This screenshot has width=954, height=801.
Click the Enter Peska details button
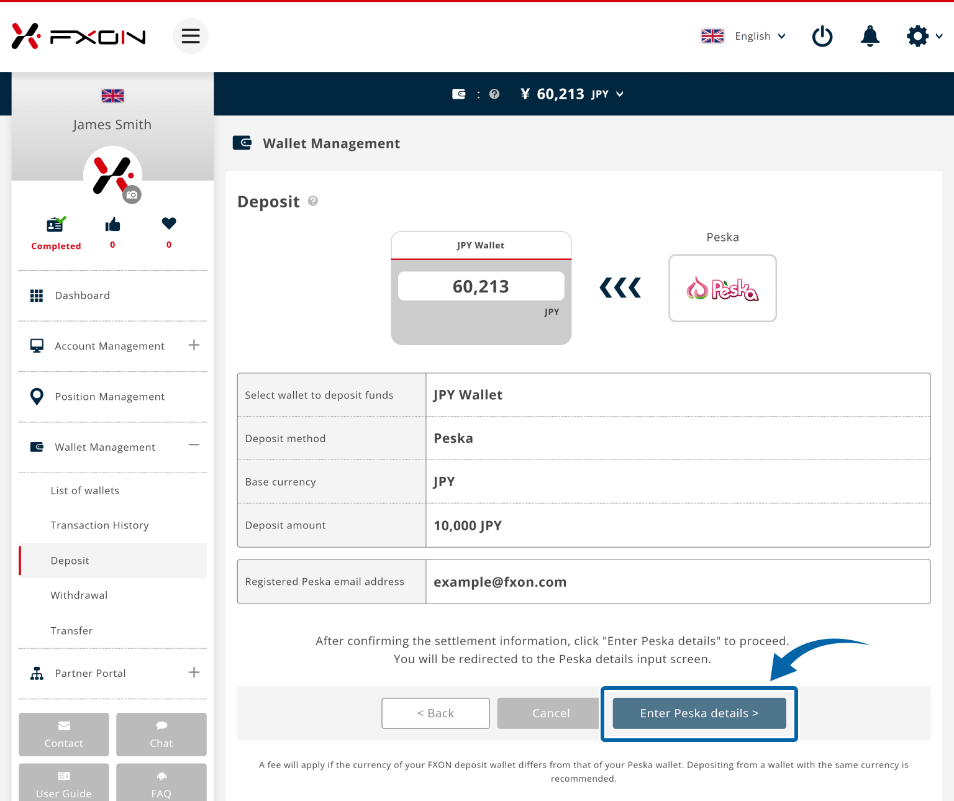(x=699, y=713)
